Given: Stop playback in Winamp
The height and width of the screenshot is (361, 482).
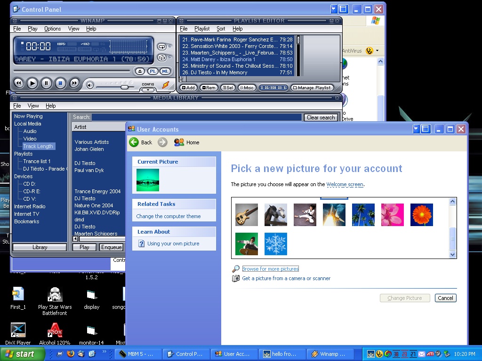Looking at the screenshot, I should pyautogui.click(x=61, y=83).
